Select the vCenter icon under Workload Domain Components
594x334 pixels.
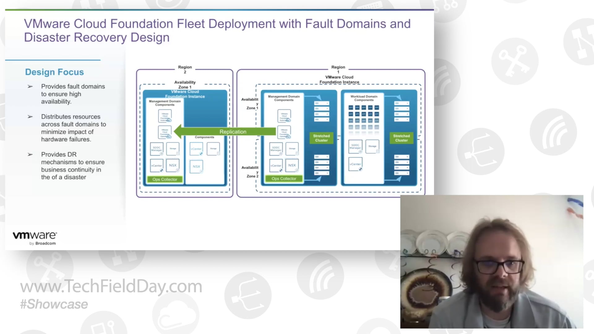pyautogui.click(x=355, y=164)
